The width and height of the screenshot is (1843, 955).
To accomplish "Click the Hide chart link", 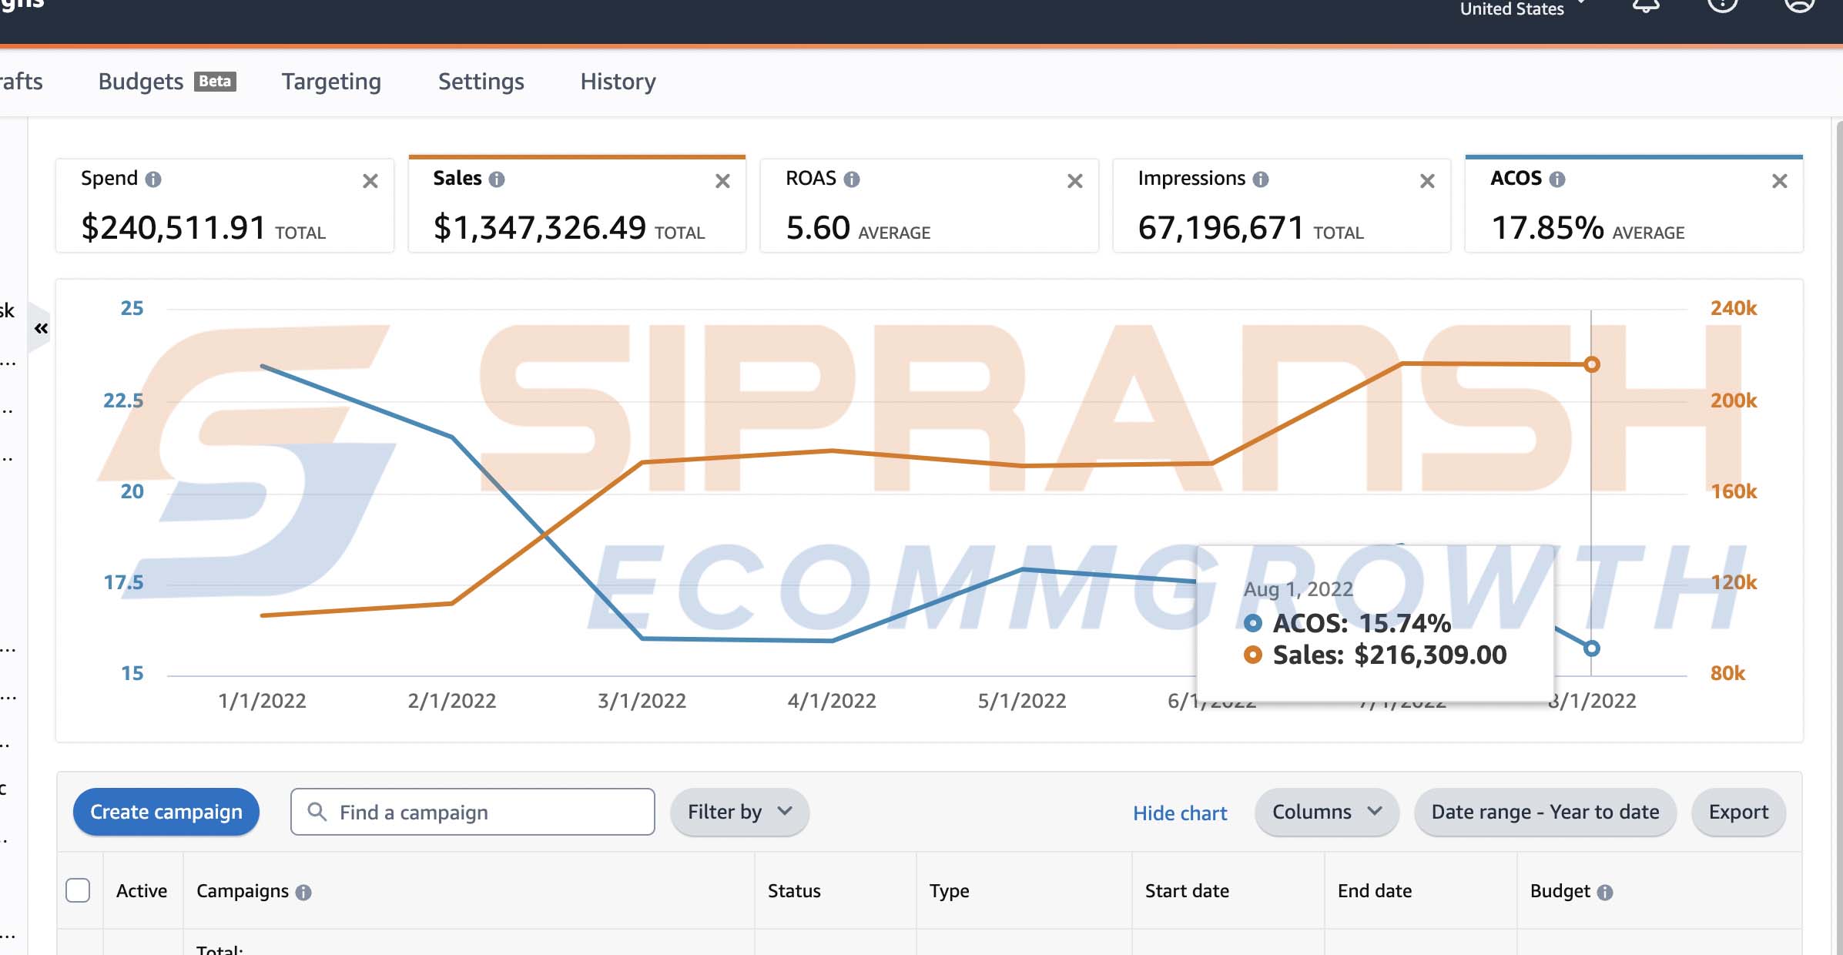I will coord(1179,813).
